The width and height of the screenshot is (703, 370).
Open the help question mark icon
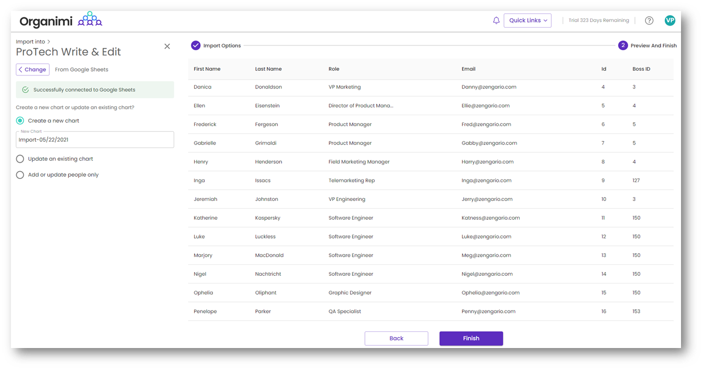(649, 20)
